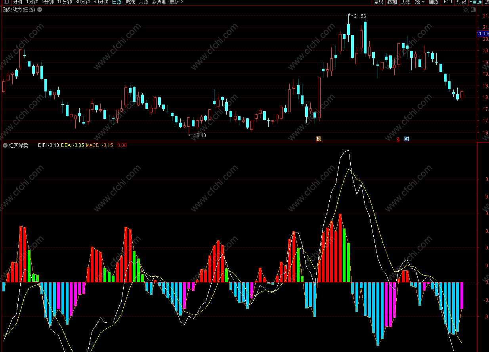Screen dimensions: 489x352
Task: Click the 统计 statistics button
Action: tap(420, 2)
